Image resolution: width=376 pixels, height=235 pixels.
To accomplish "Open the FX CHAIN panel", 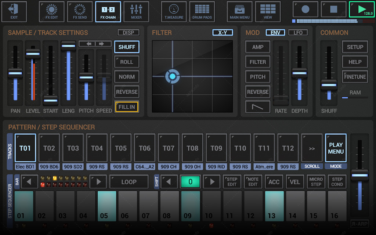I will click(x=108, y=11).
